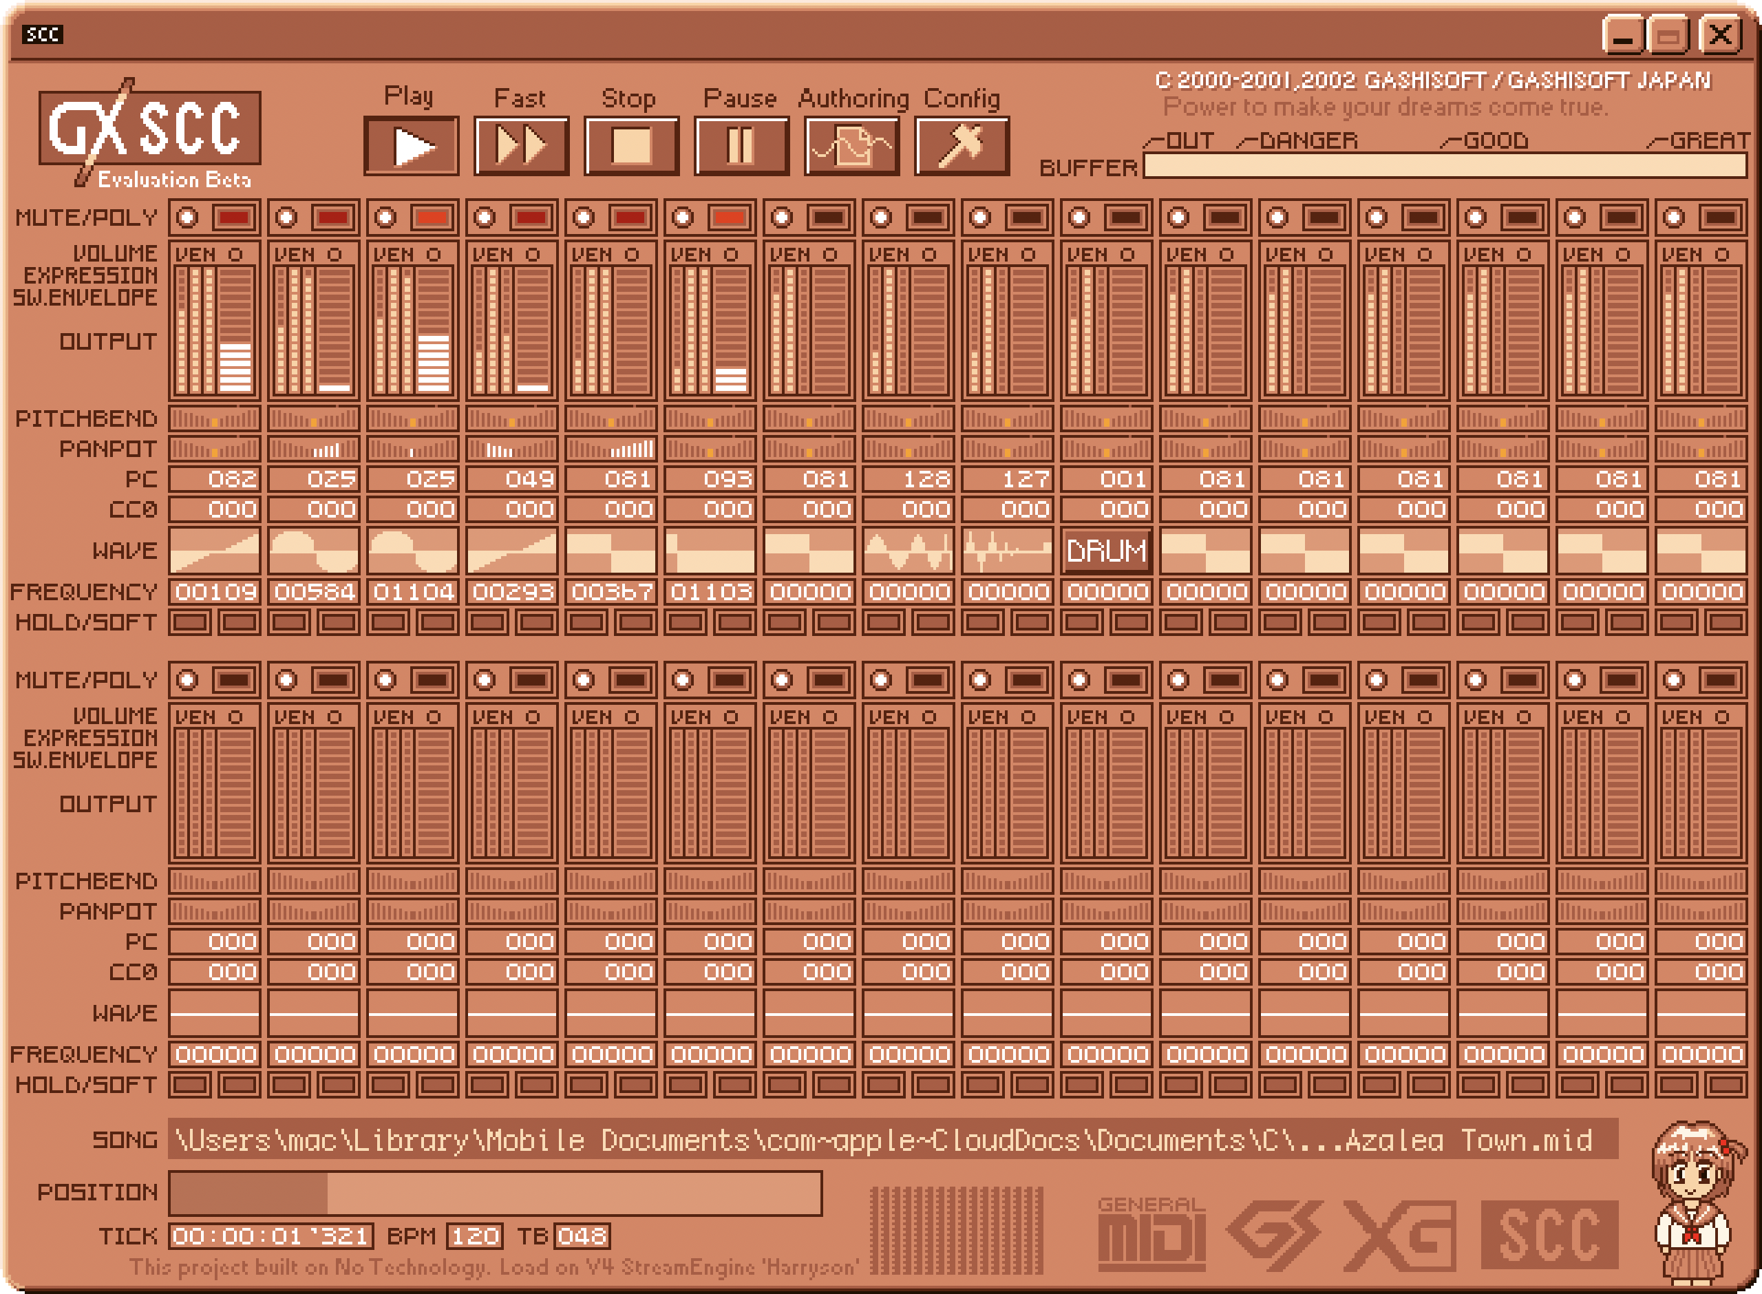Click the pulse wave of PC 093 channel
Viewport: 1762px width, 1294px height.
(x=710, y=551)
